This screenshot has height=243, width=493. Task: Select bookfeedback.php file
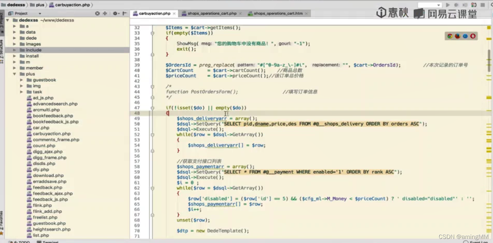click(53, 116)
